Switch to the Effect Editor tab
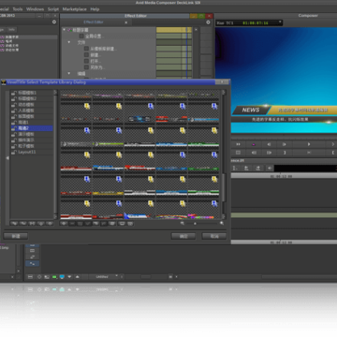The image size is (337, 337). [94, 22]
